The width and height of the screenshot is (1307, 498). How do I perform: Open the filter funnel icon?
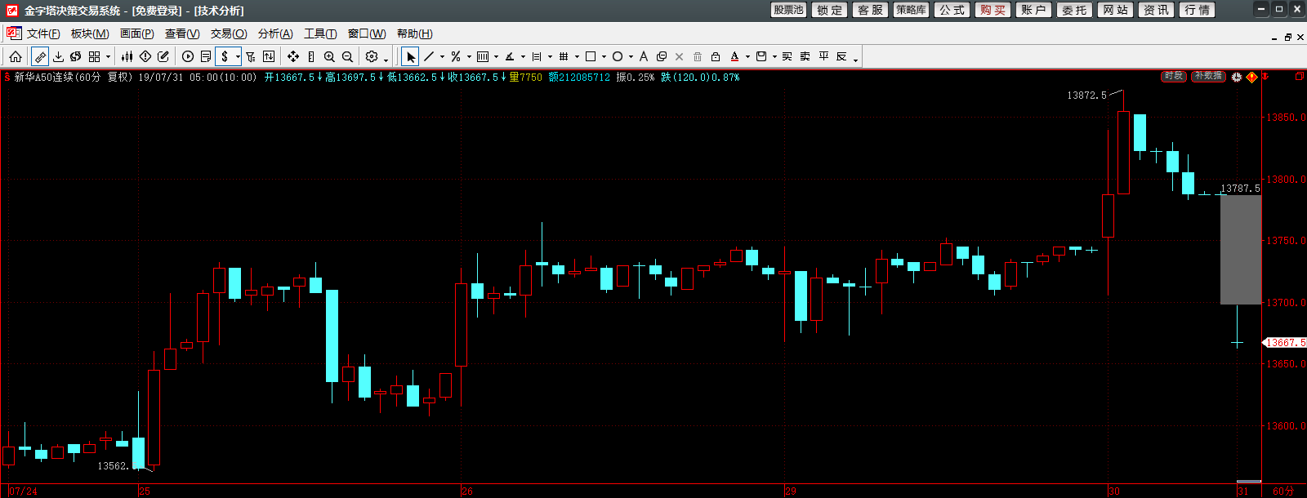(251, 56)
